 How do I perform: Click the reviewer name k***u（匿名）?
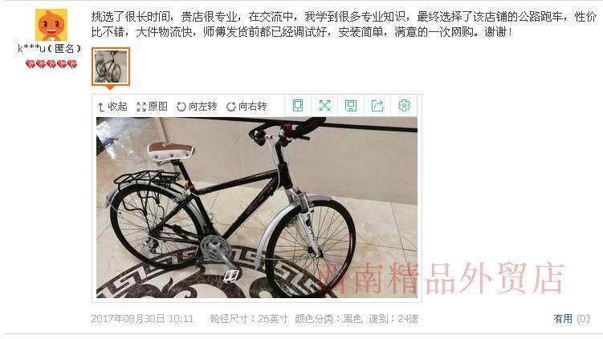[x=50, y=48]
